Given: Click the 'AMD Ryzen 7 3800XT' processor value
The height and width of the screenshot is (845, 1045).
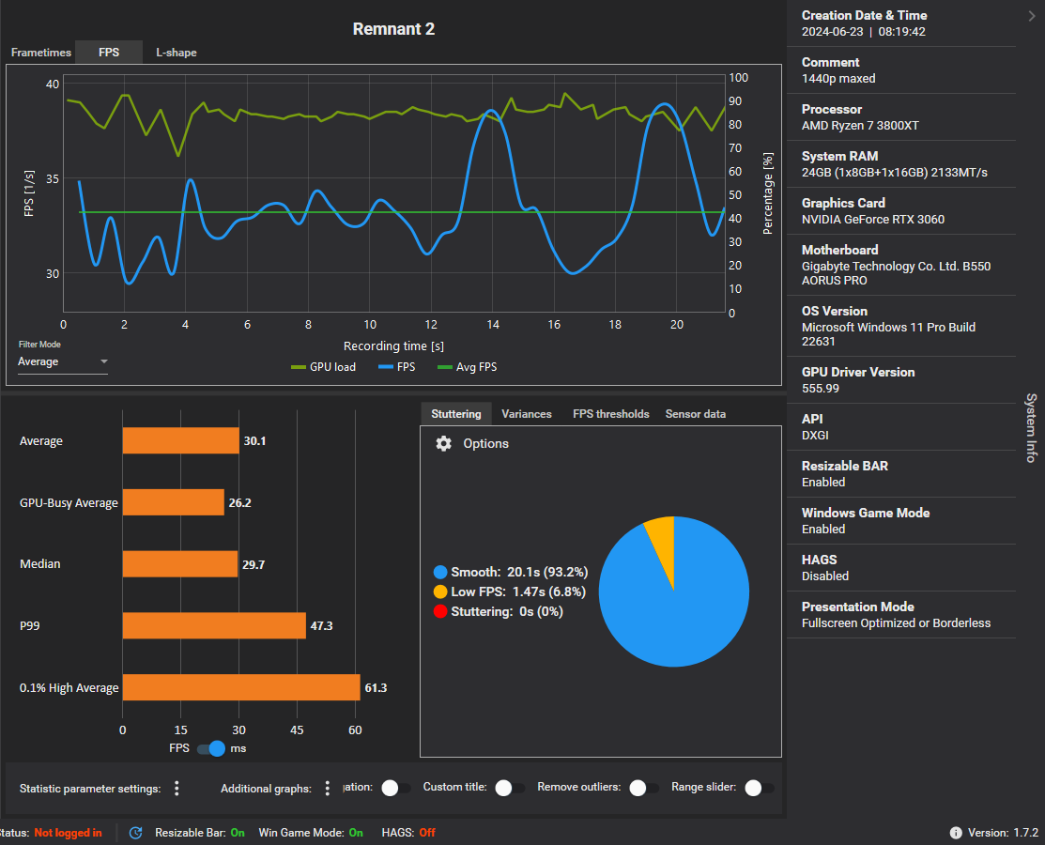Looking at the screenshot, I should click(x=860, y=125).
